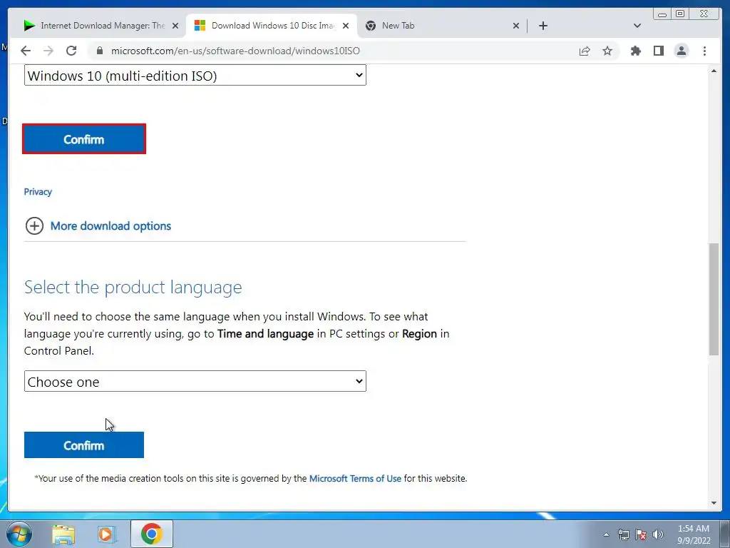Close the New Tab tab
This screenshot has height=548, width=730.
(x=516, y=26)
